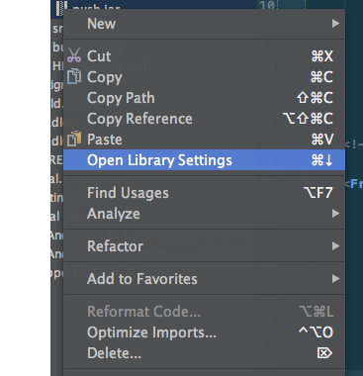363x376 pixels.
Task: Click the Copy documents icon
Action: point(74,76)
